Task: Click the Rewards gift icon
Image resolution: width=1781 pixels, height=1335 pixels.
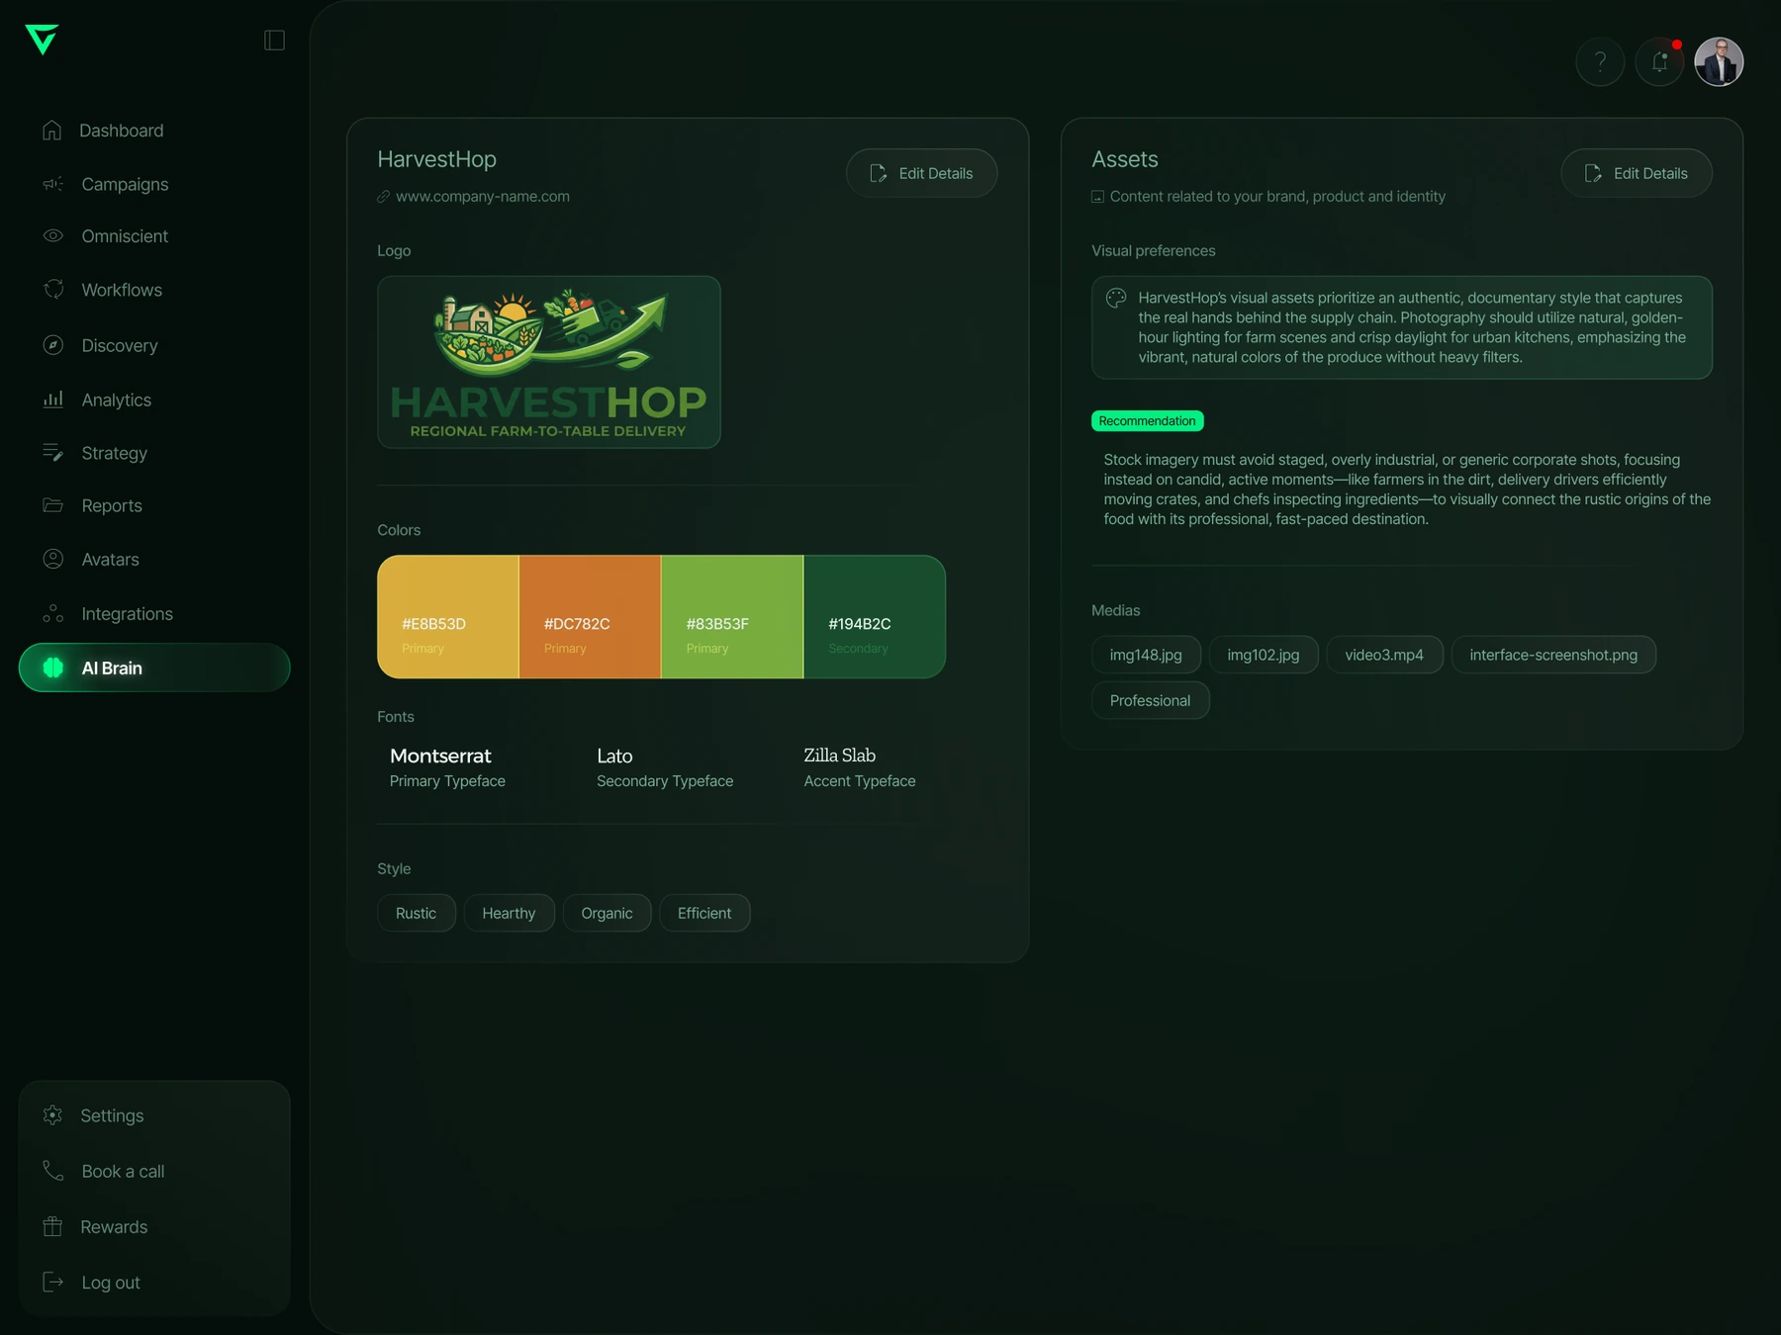Action: tap(52, 1226)
